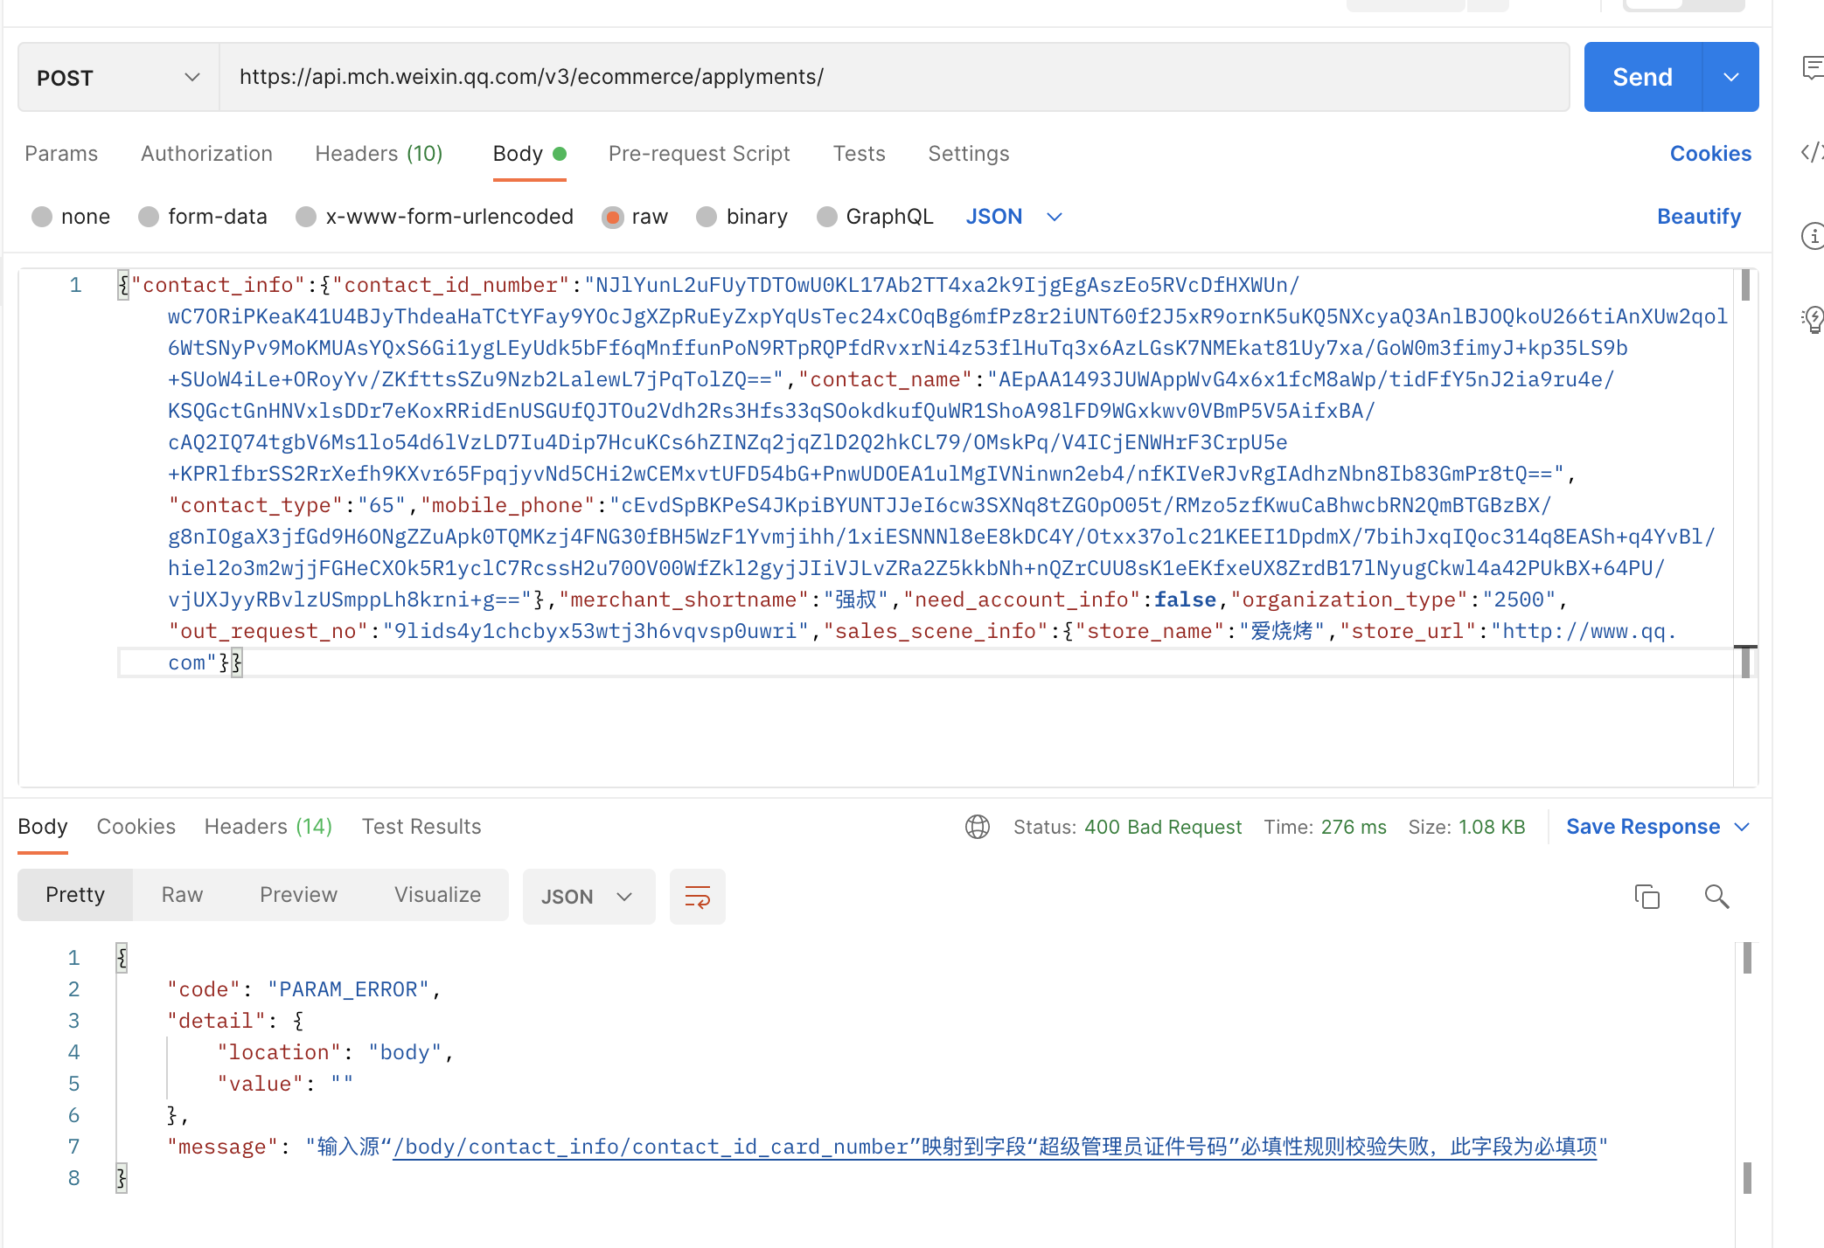This screenshot has width=1824, height=1248.
Task: Click the Send button
Action: 1643,77
